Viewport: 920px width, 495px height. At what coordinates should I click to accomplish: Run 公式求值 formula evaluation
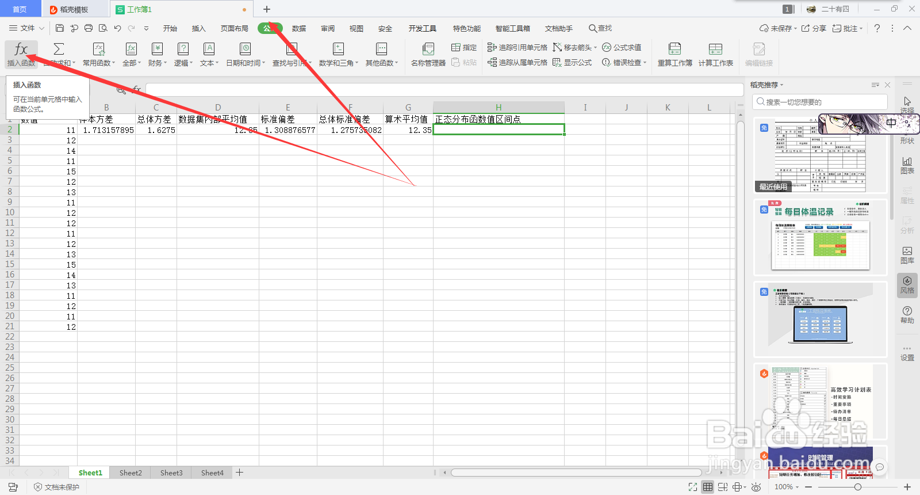[x=622, y=47]
